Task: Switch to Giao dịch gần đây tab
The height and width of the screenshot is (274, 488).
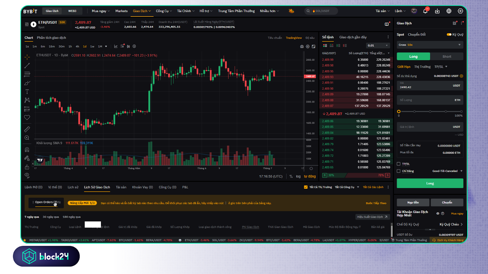Action: point(353,37)
